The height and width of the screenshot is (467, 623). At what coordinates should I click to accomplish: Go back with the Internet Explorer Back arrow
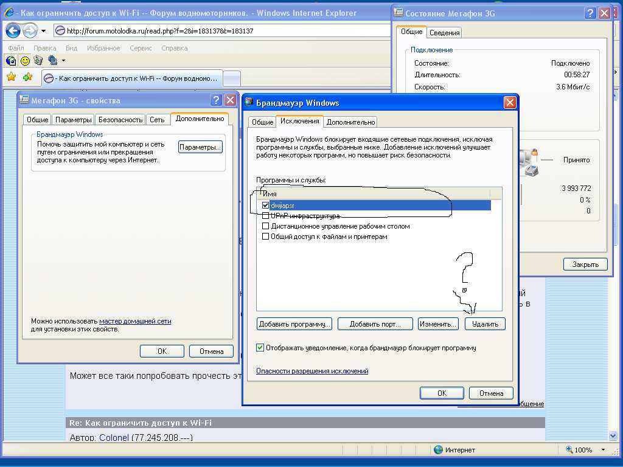click(13, 30)
